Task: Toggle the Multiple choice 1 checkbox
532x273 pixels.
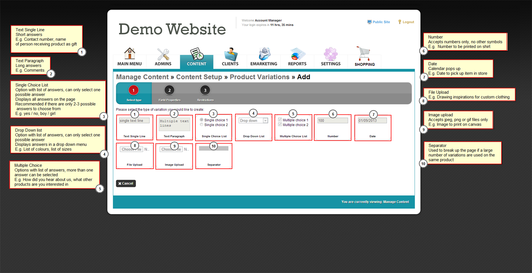Action: pos(280,120)
